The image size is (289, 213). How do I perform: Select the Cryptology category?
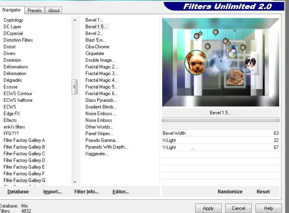pyautogui.click(x=13, y=20)
